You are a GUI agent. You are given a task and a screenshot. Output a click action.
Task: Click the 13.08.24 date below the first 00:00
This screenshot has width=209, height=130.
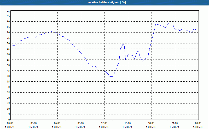(10, 127)
